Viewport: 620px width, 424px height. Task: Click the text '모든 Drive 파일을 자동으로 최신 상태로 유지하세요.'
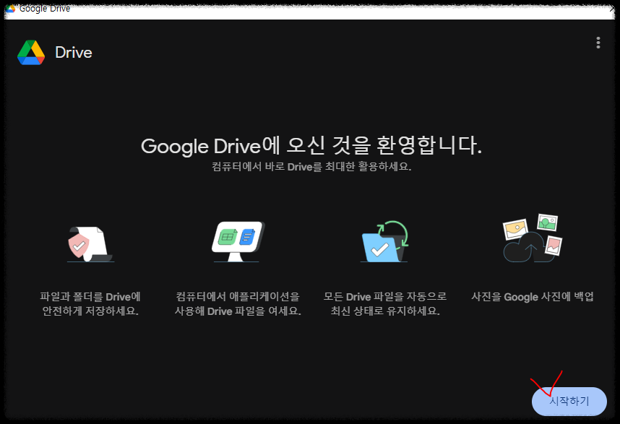(384, 303)
